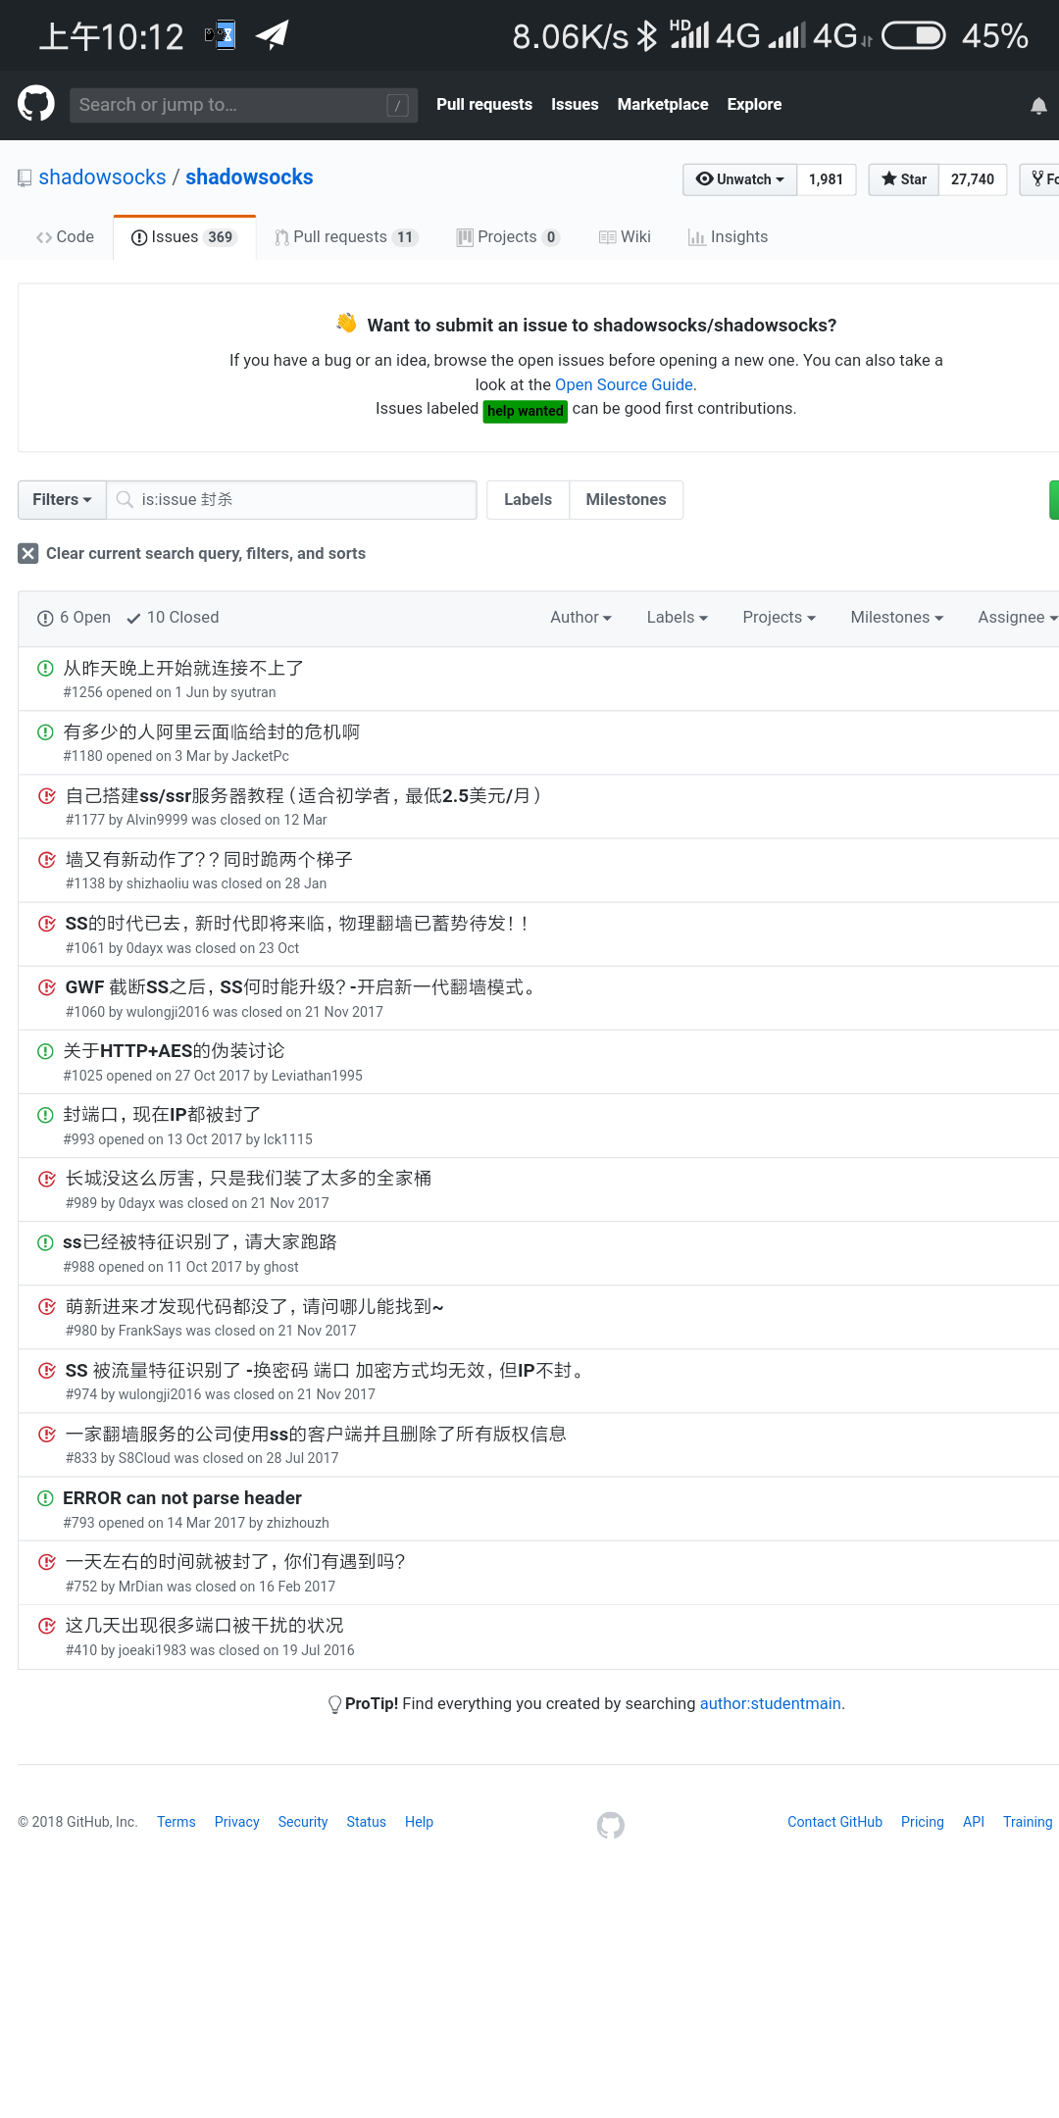Tap the battery indicator in status bar
Viewport: 1059px width, 2118px height.
coord(913,36)
